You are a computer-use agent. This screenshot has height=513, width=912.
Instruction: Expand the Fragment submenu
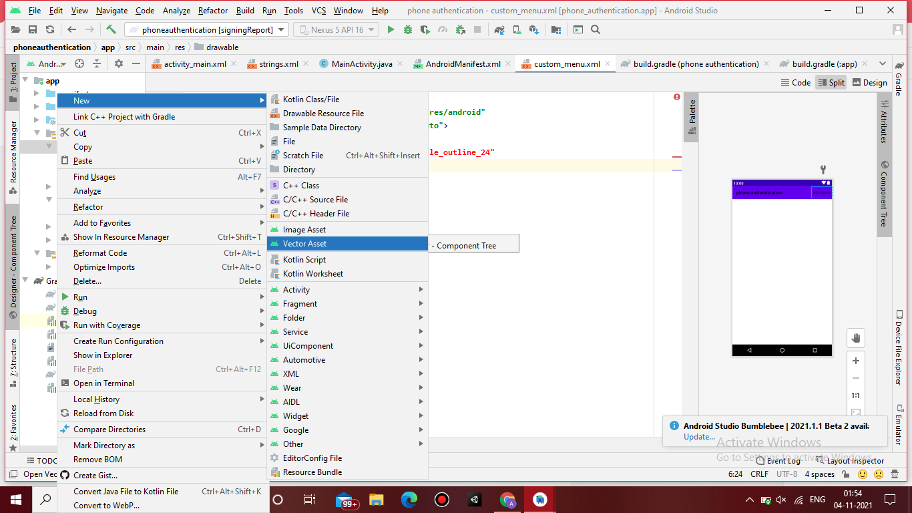[x=347, y=304]
